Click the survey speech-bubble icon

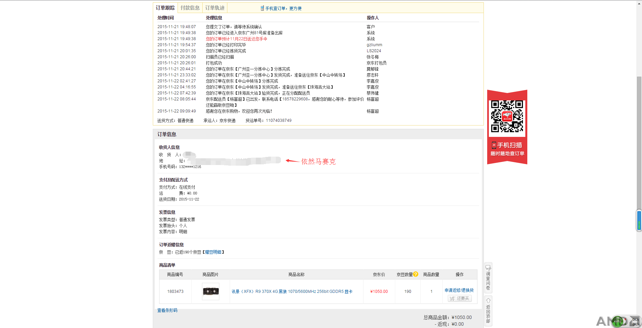click(x=488, y=267)
